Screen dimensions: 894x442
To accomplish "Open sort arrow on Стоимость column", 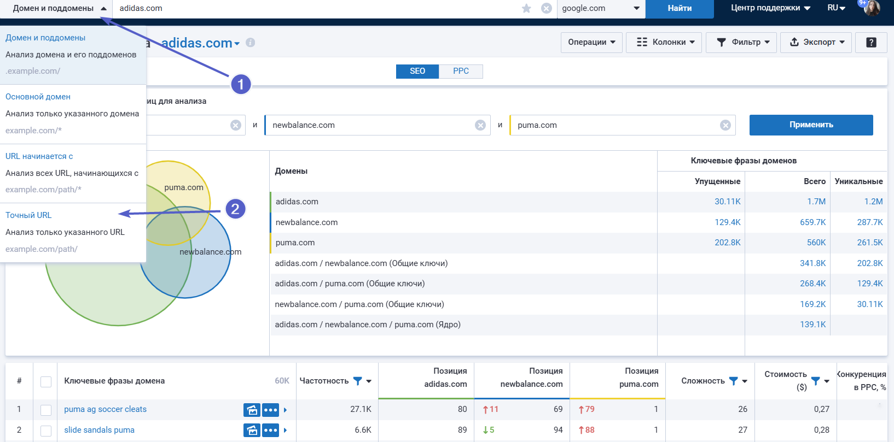I will coord(826,381).
